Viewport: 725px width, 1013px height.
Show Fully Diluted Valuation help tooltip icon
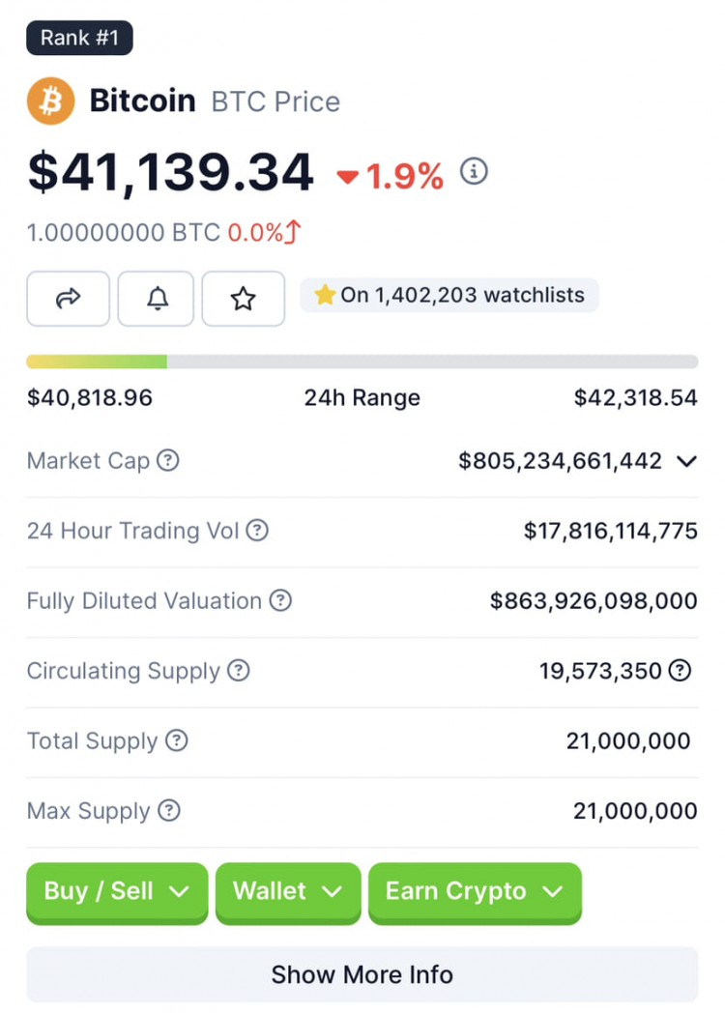click(x=280, y=600)
